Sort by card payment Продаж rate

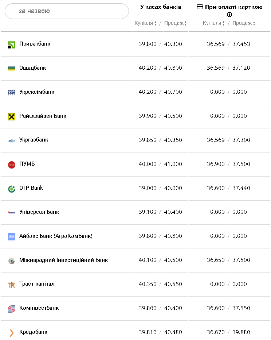[244, 23]
